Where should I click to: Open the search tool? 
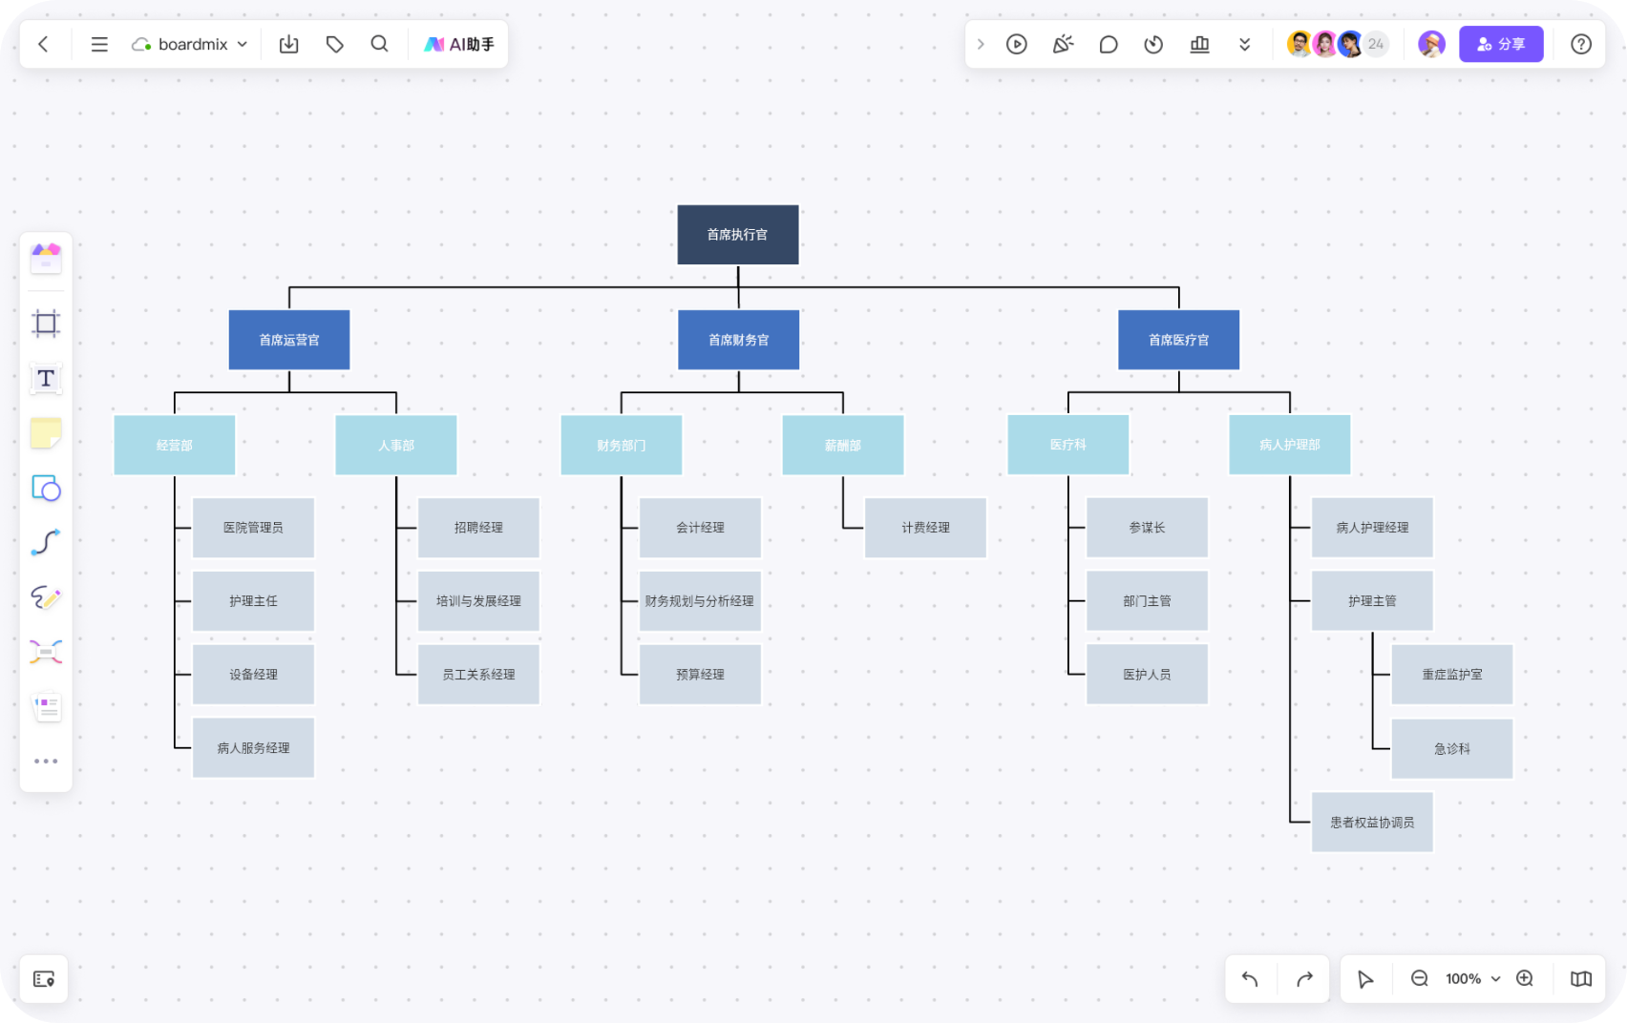[x=379, y=44]
